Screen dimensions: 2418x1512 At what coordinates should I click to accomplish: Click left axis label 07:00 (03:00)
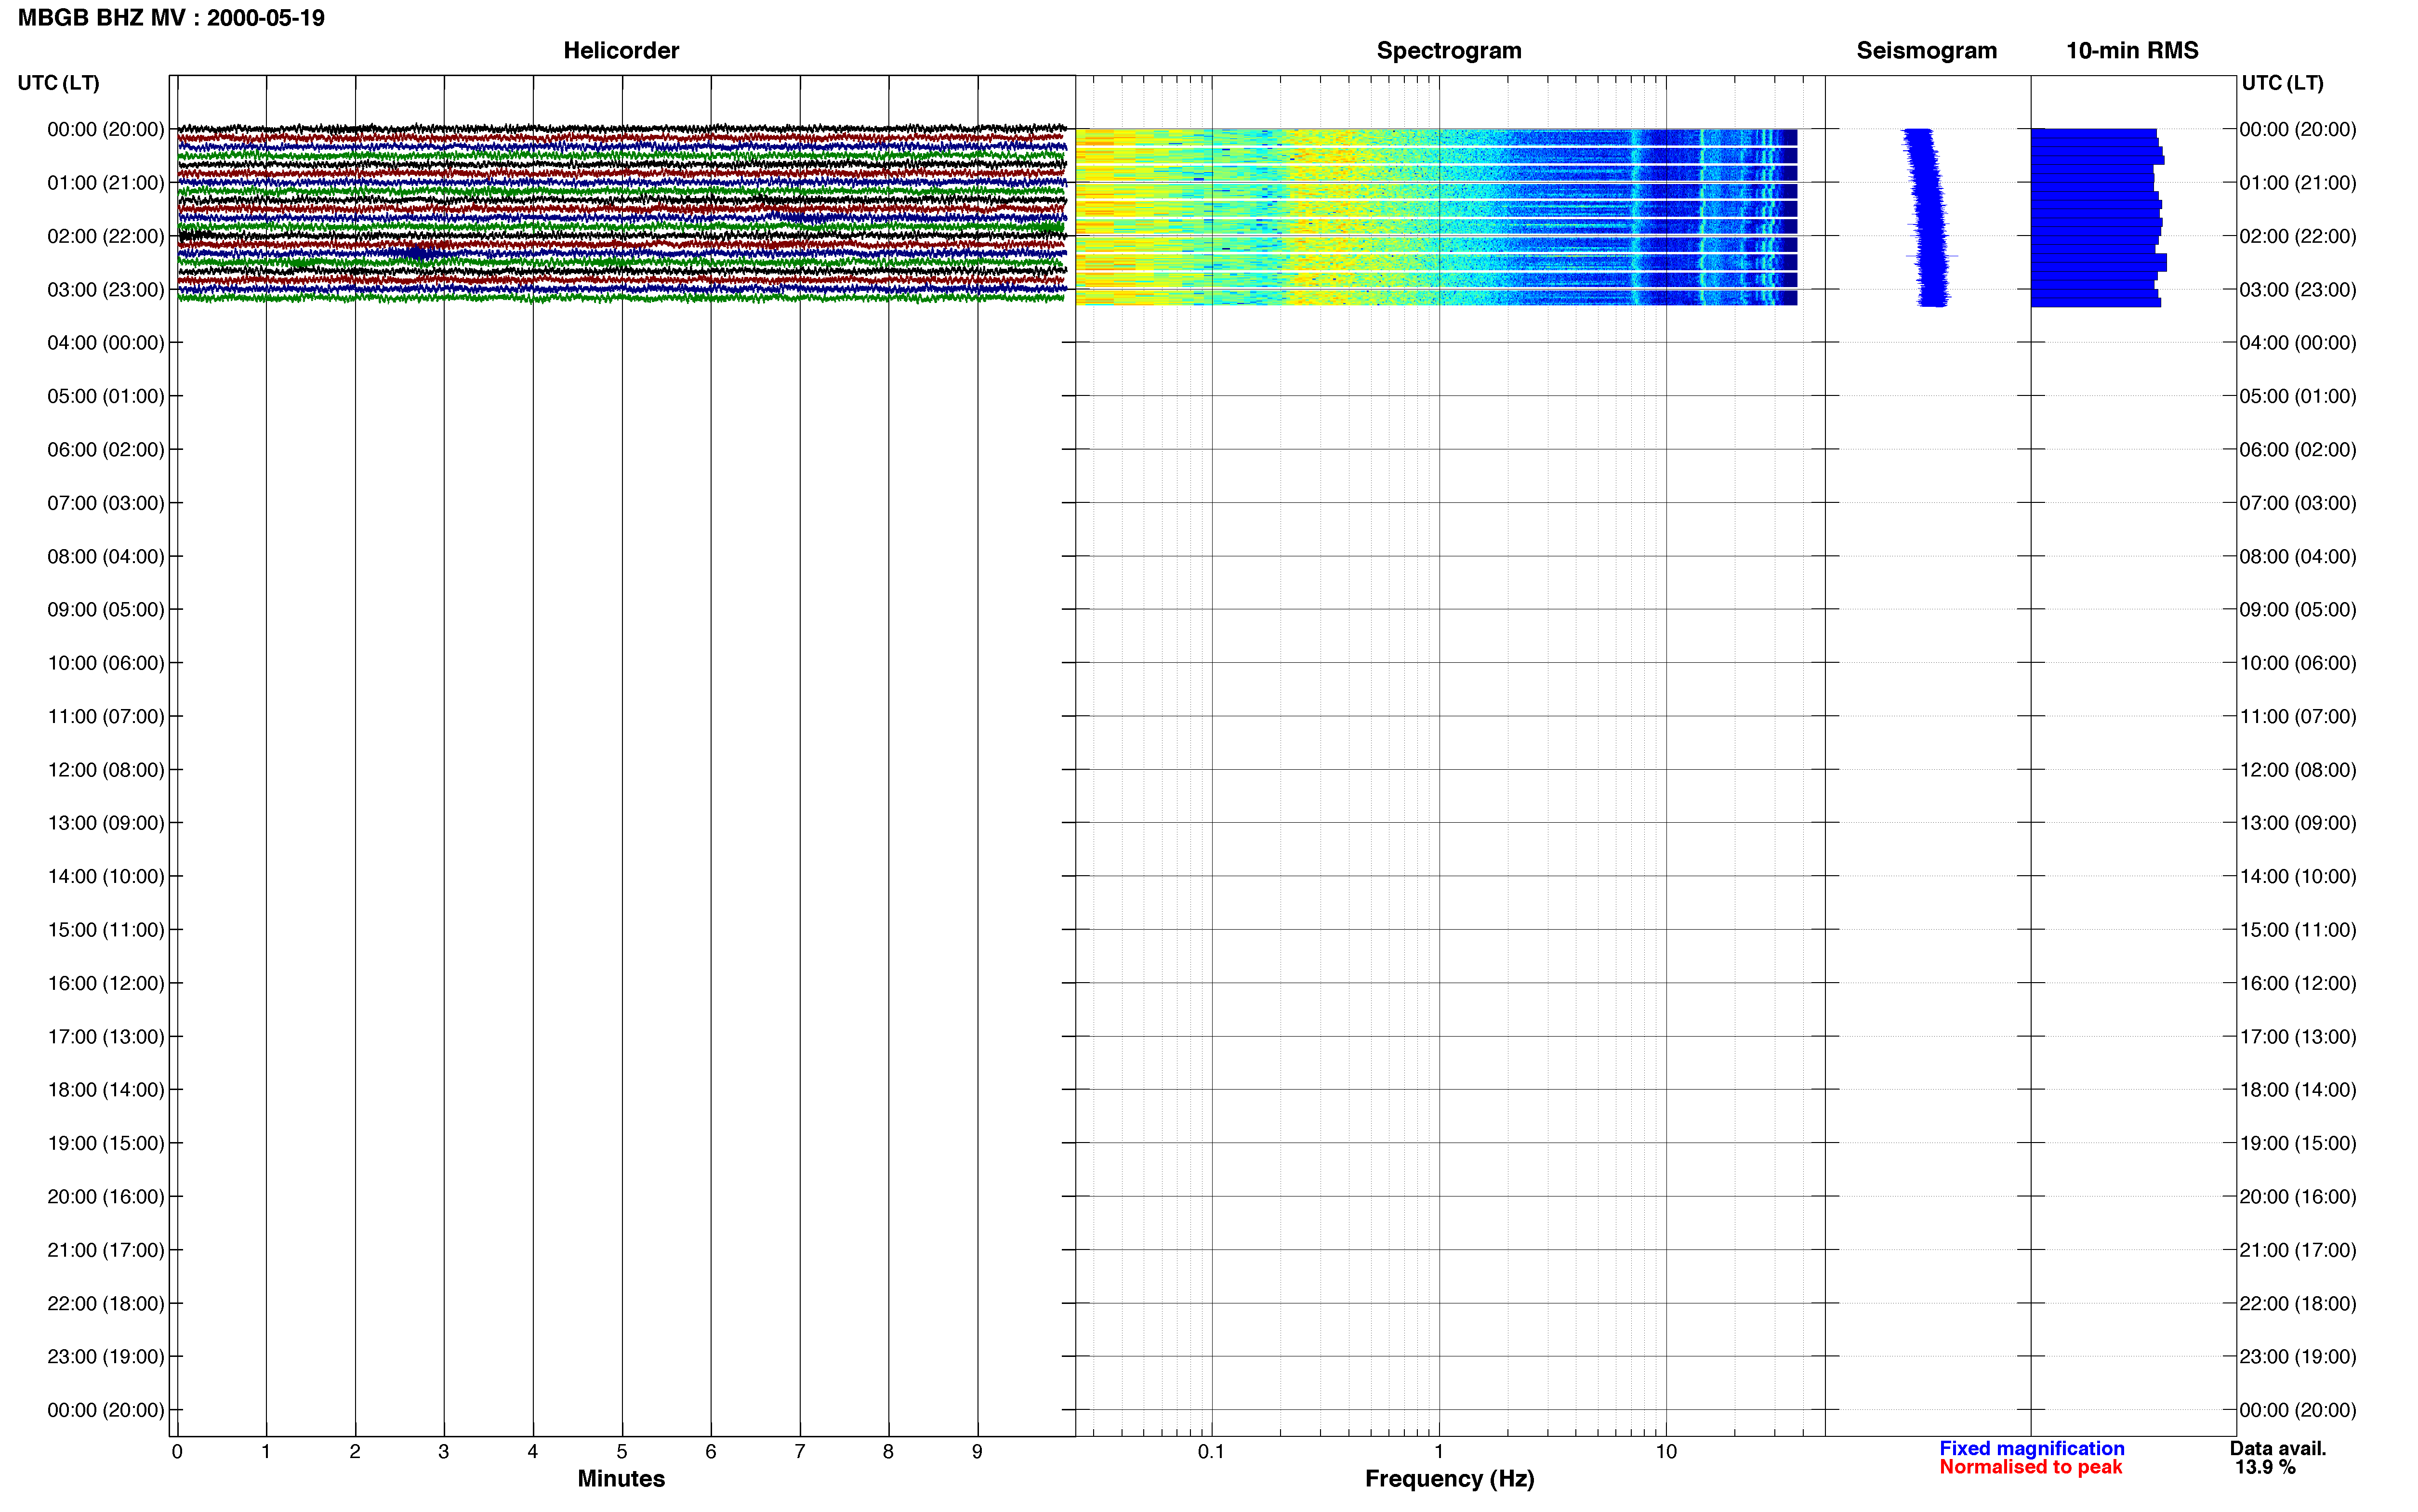106,503
